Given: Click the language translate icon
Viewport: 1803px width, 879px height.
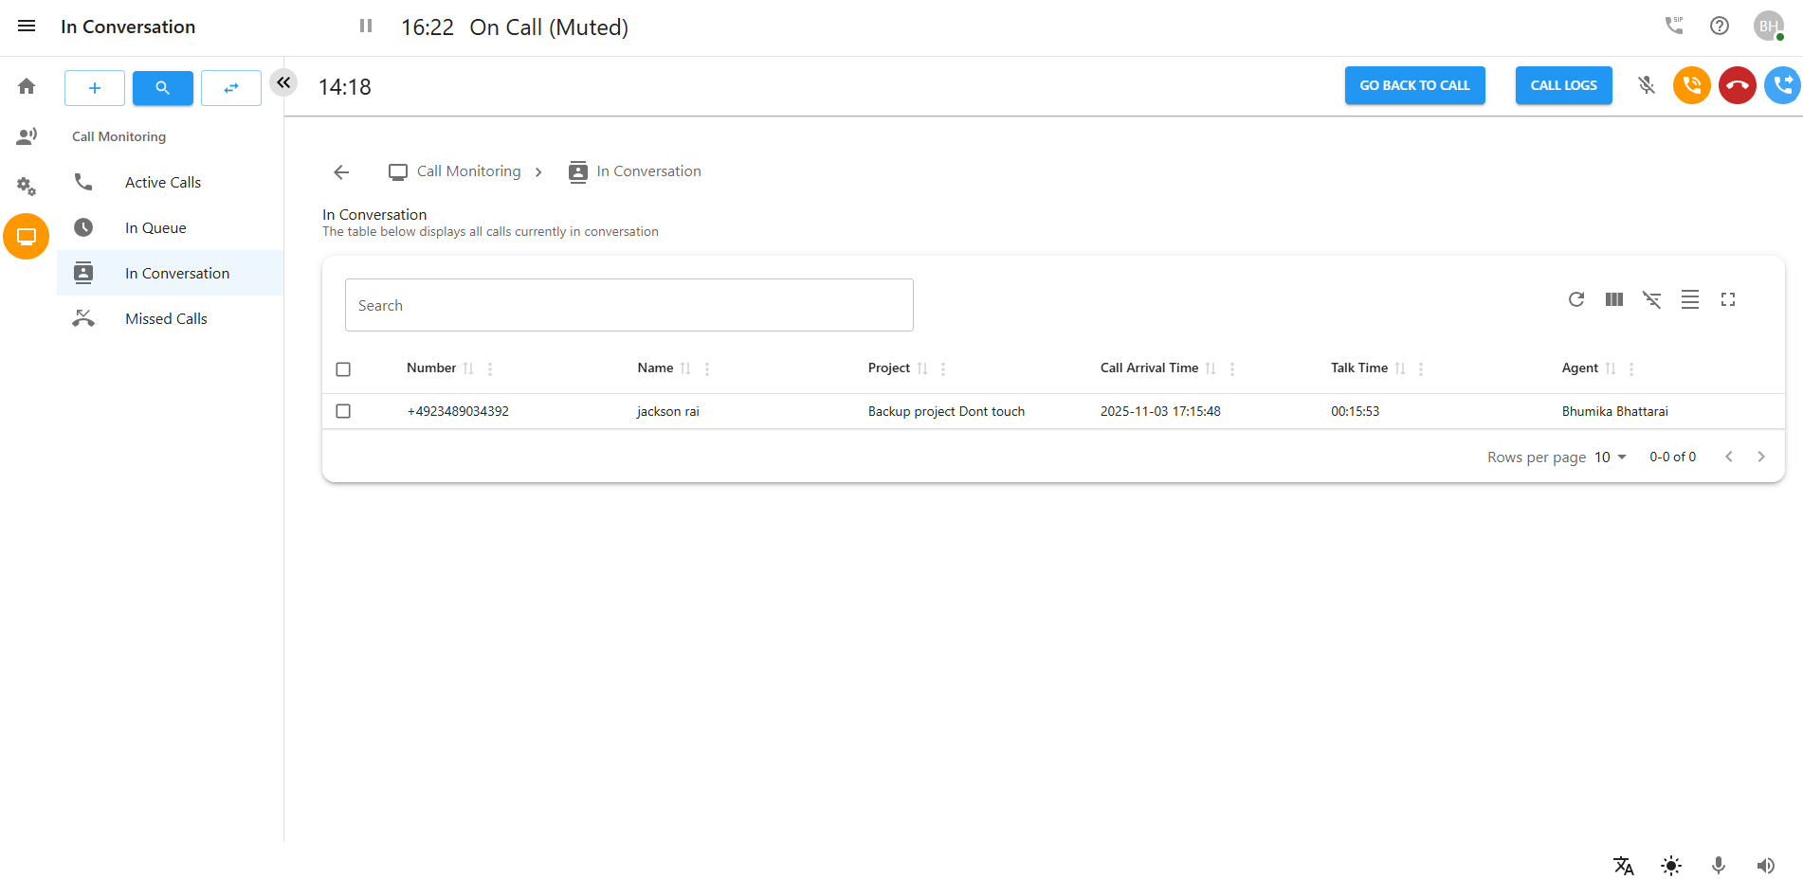Looking at the screenshot, I should [1624, 866].
